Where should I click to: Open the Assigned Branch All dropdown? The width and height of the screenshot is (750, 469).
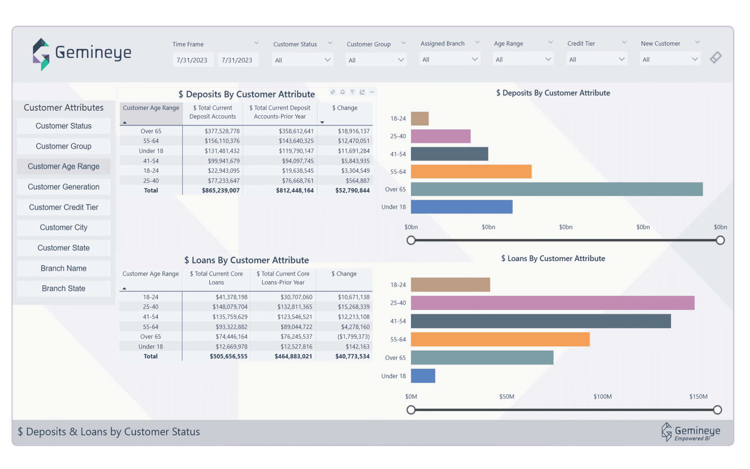tap(450, 59)
